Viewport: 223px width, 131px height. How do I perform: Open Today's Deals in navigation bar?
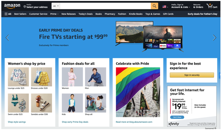[85, 14]
